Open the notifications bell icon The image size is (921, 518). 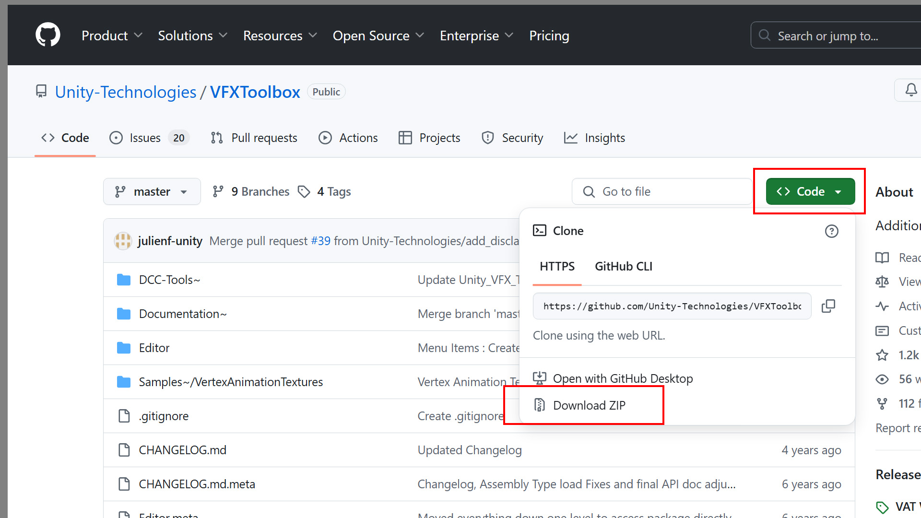(x=910, y=90)
